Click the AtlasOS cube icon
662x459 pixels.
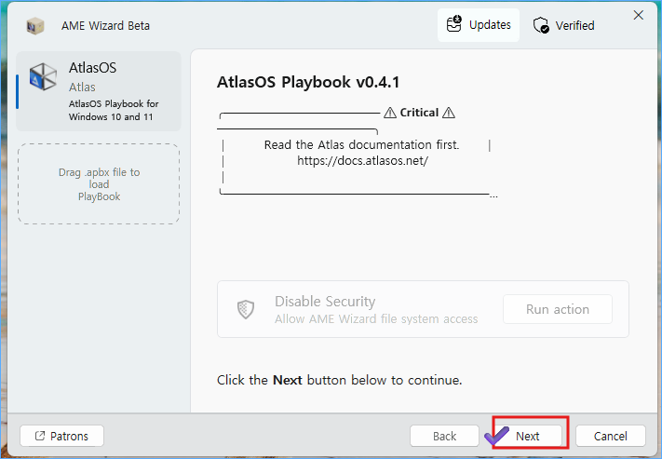point(43,76)
